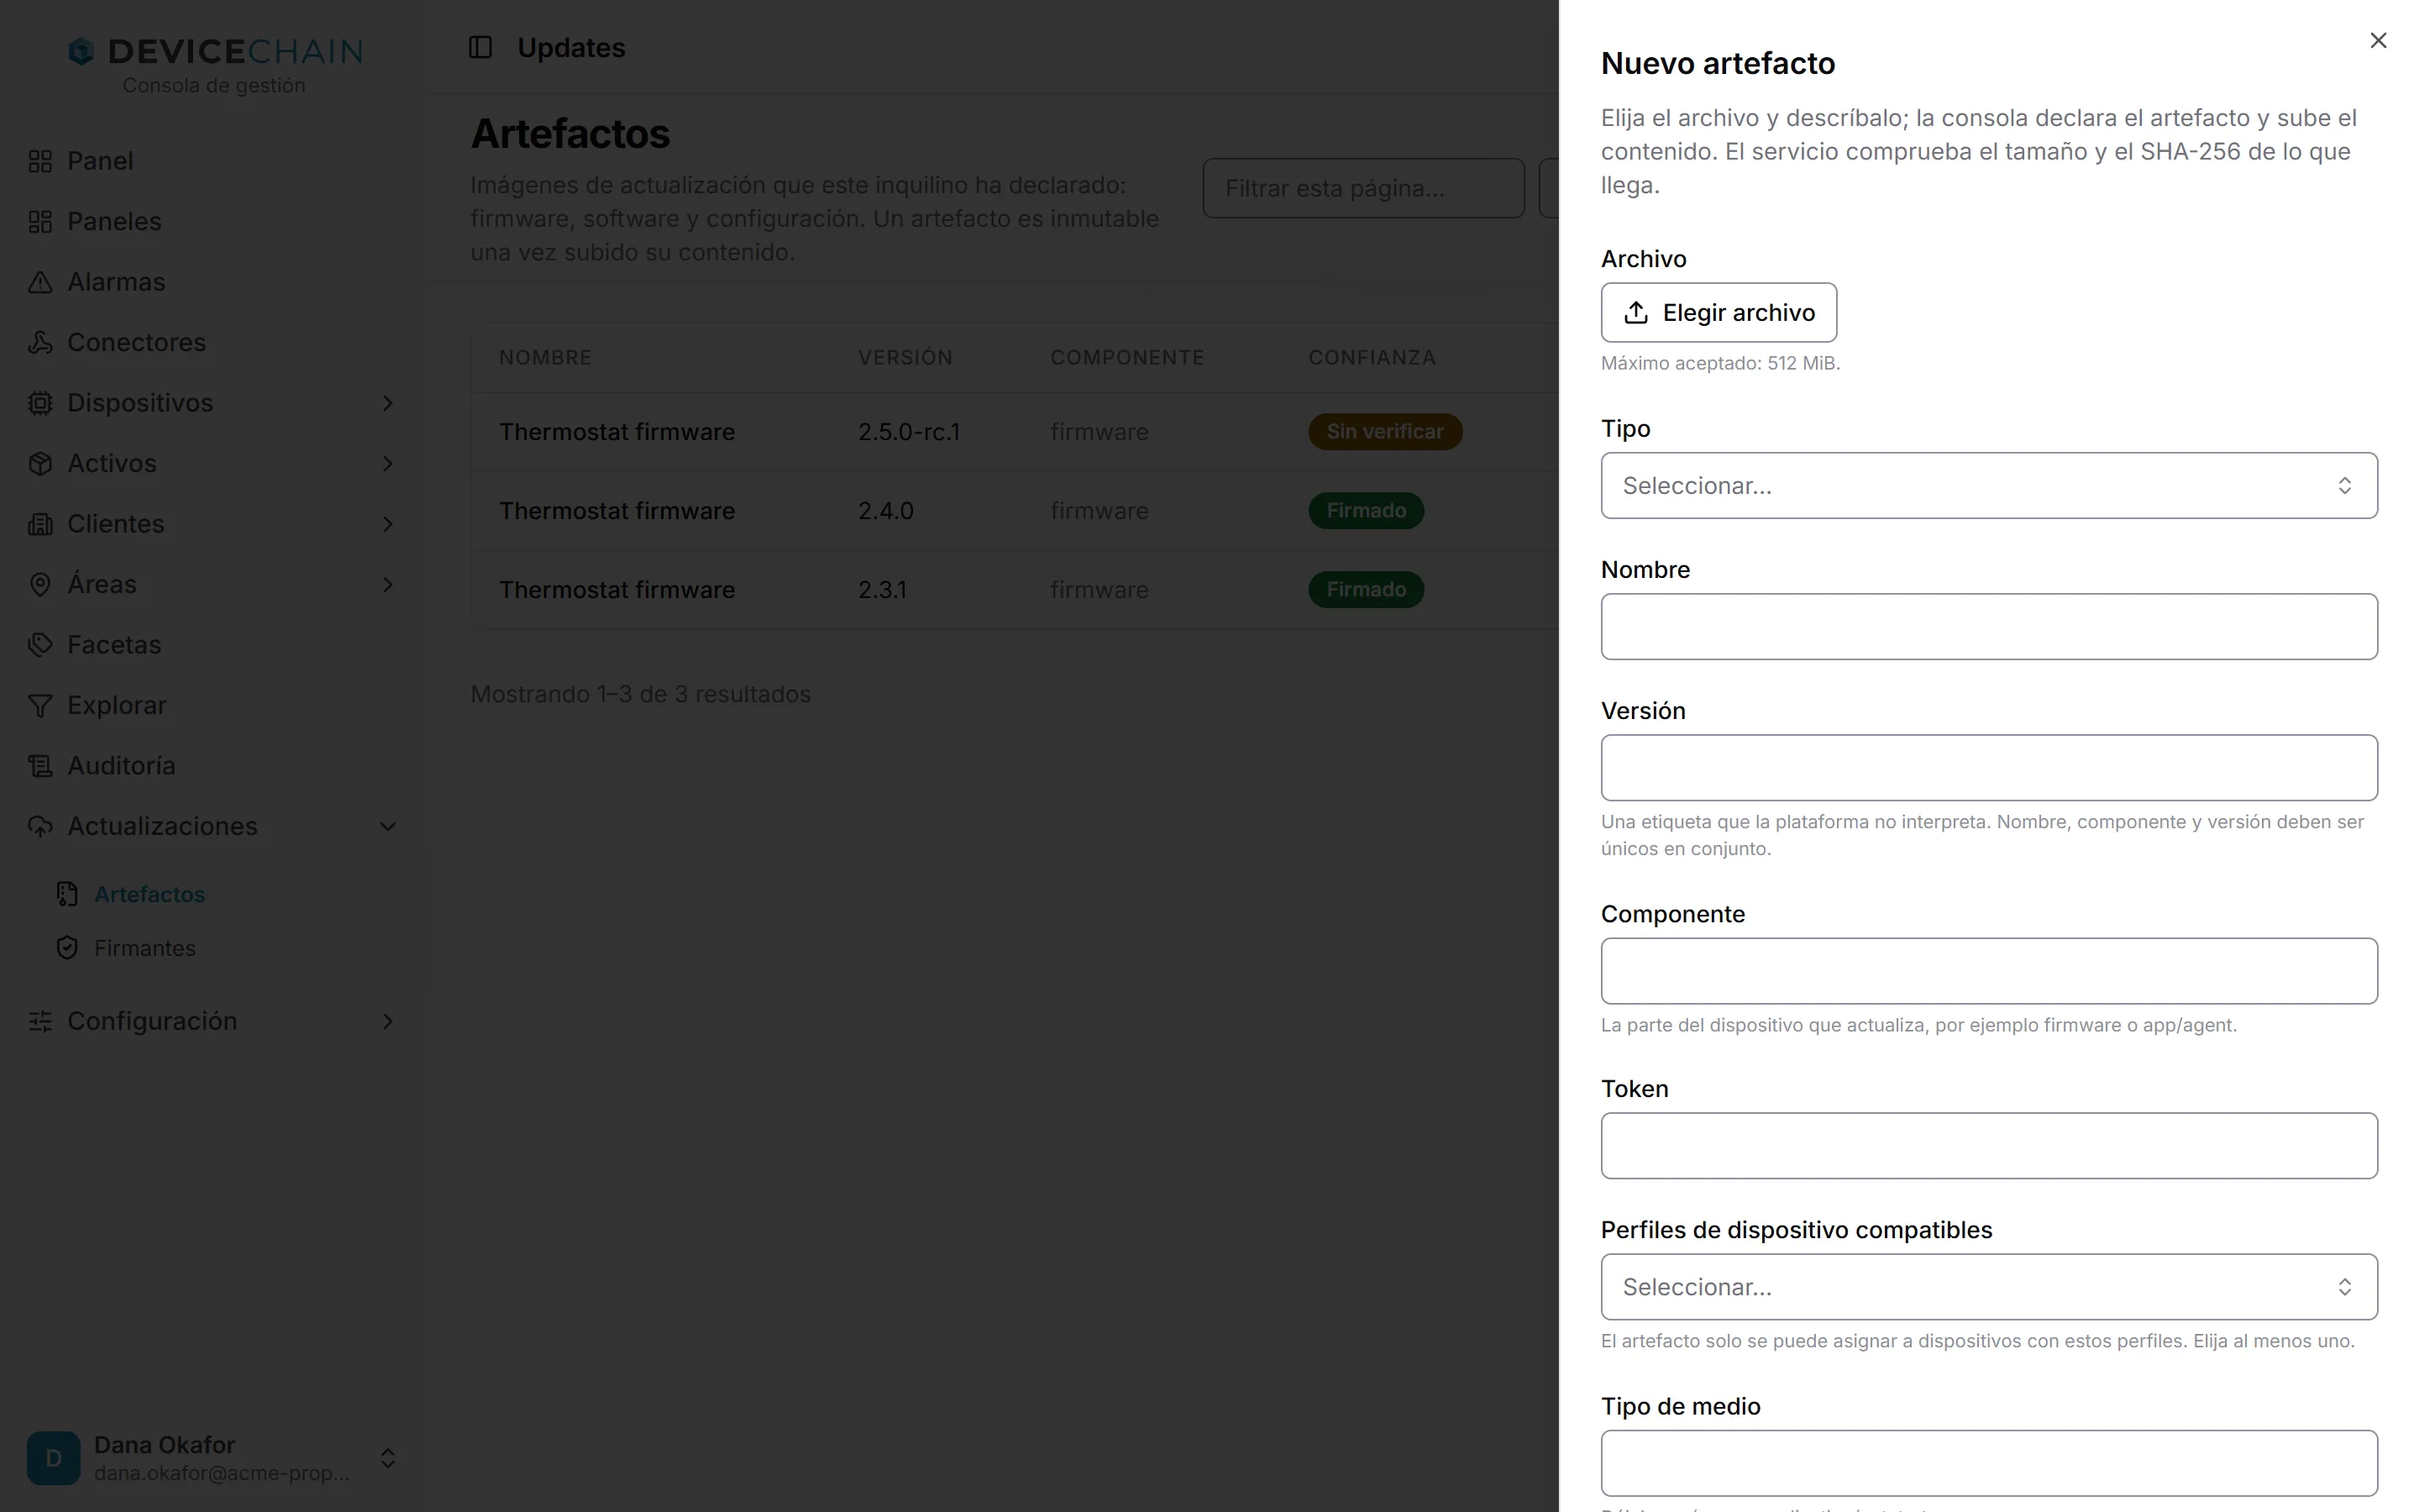Click the DeviceChain logo icon

81,51
